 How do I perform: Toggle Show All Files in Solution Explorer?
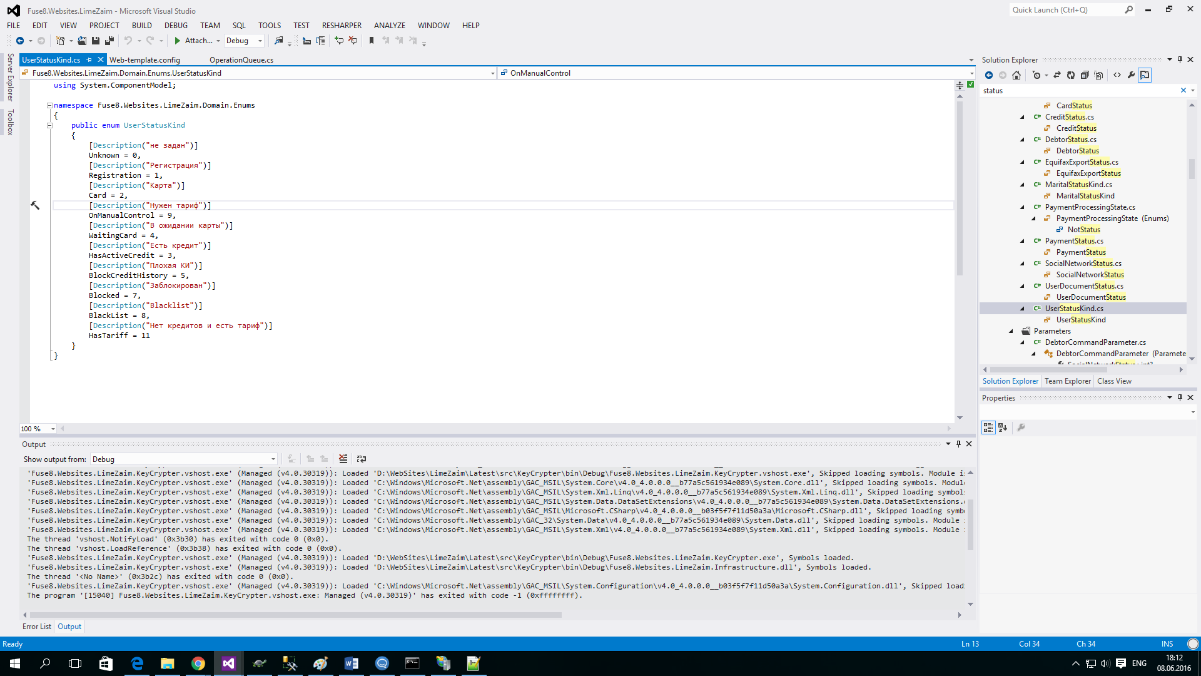1099,75
